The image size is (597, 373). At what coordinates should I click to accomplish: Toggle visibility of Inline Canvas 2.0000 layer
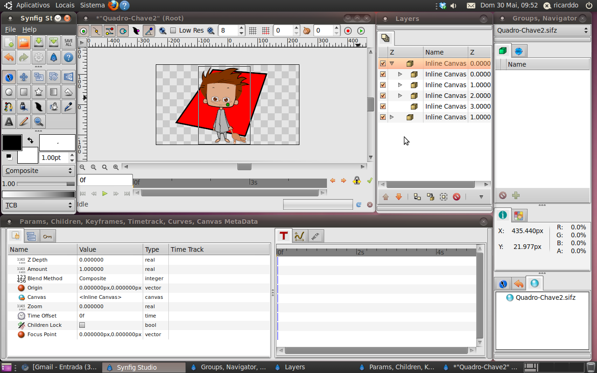(x=383, y=96)
